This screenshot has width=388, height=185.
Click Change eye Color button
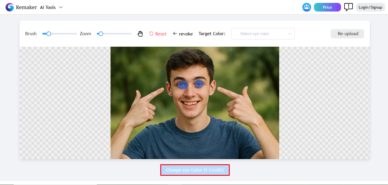pos(195,170)
